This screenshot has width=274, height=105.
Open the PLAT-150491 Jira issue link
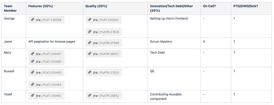[46, 96]
